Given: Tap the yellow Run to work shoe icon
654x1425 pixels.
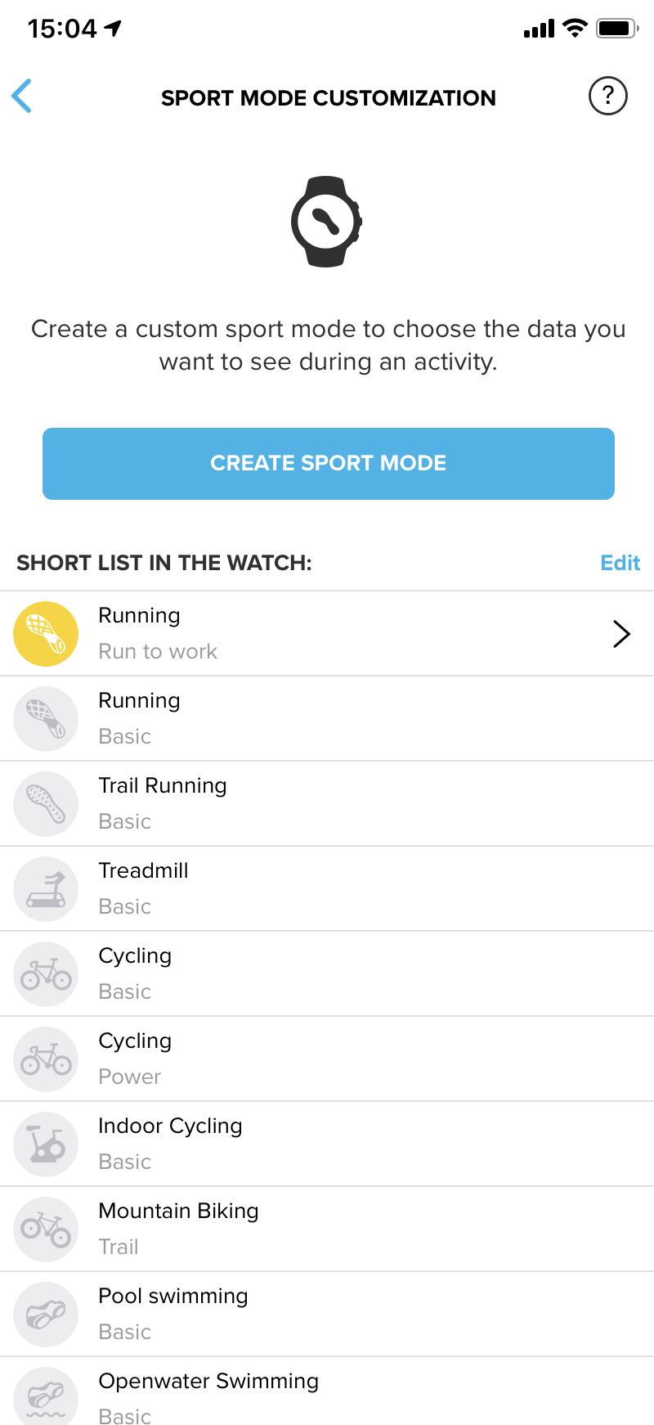Looking at the screenshot, I should pos(46,634).
